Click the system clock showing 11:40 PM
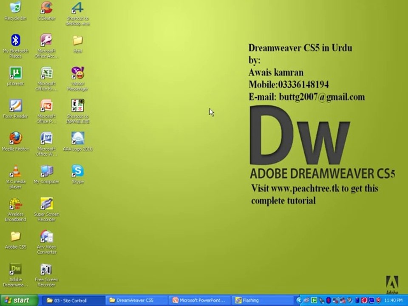This screenshot has height=306, width=408. click(394, 300)
